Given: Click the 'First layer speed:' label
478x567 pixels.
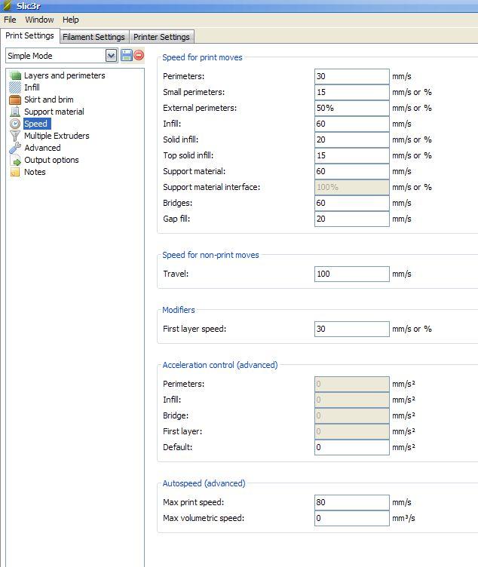Looking at the screenshot, I should click(x=195, y=329).
